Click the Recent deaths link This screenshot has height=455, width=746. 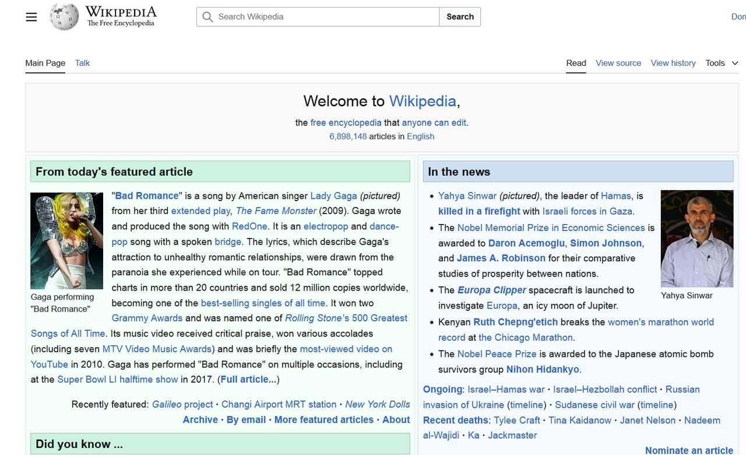456,420
